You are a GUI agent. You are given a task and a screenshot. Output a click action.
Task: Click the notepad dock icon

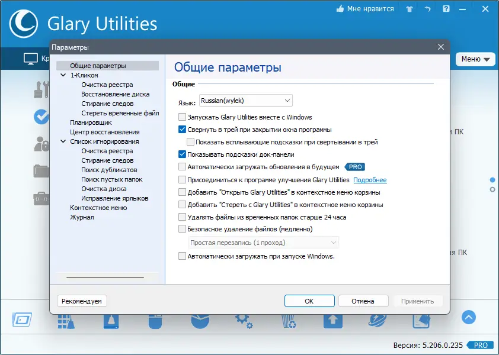point(421,321)
